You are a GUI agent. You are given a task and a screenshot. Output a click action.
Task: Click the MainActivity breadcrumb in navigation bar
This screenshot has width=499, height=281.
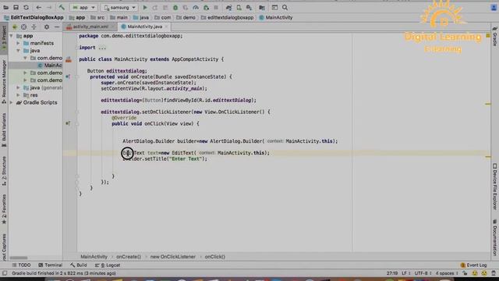coord(275,17)
